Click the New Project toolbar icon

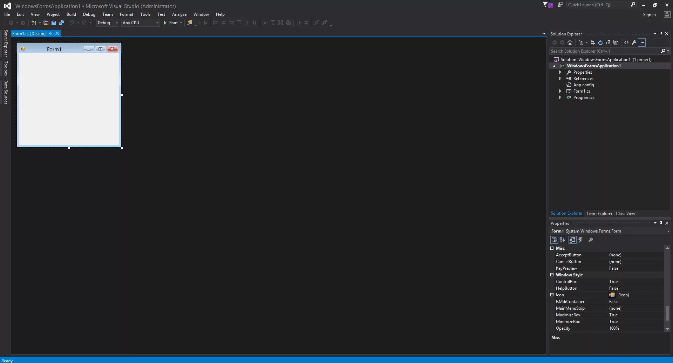click(34, 23)
